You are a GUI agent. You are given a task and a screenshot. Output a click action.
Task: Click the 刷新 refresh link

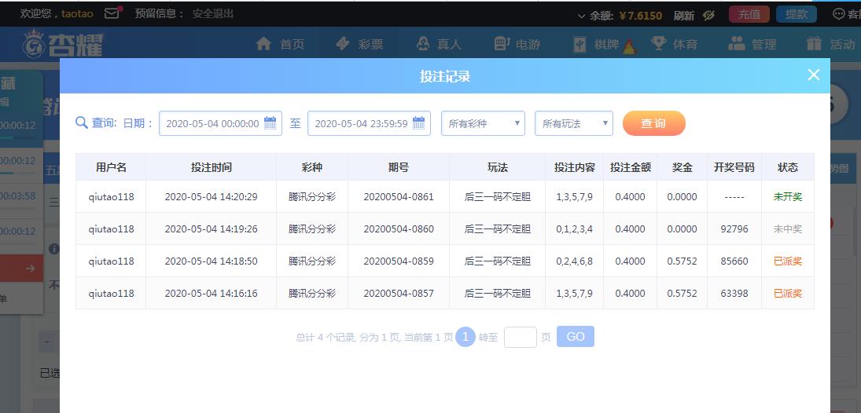pos(684,16)
